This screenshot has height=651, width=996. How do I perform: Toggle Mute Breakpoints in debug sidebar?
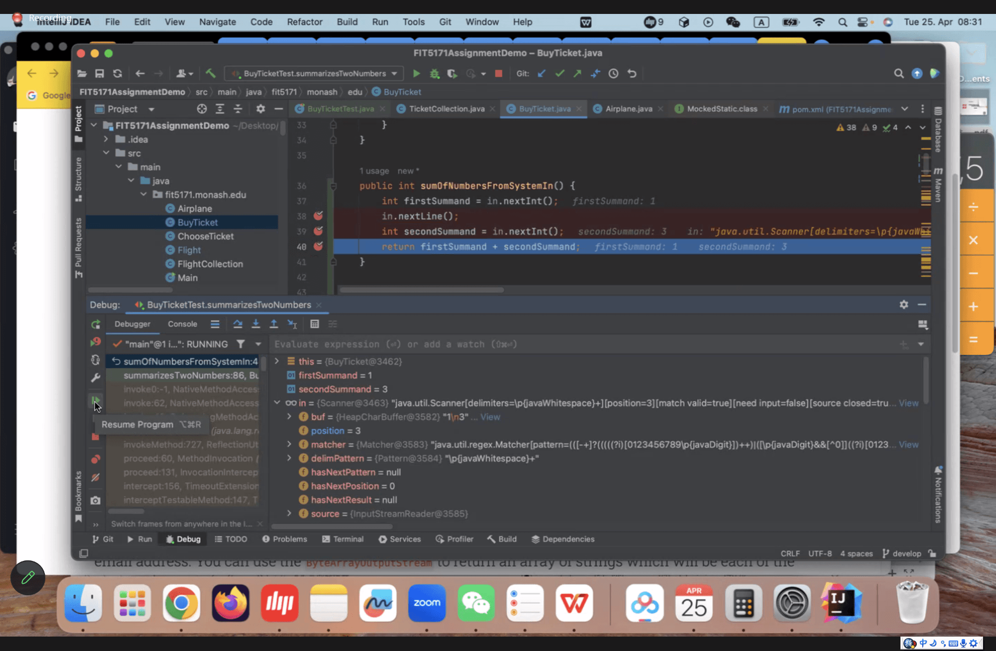tap(96, 478)
